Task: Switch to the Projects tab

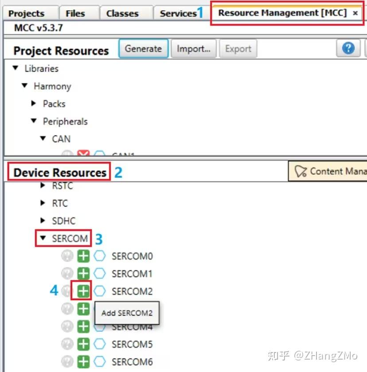Action: pos(24,13)
